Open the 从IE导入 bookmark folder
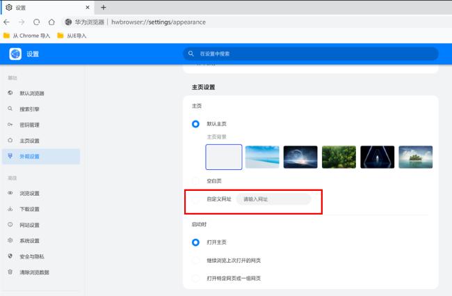Screen dimensions: 452x296 click(72, 35)
